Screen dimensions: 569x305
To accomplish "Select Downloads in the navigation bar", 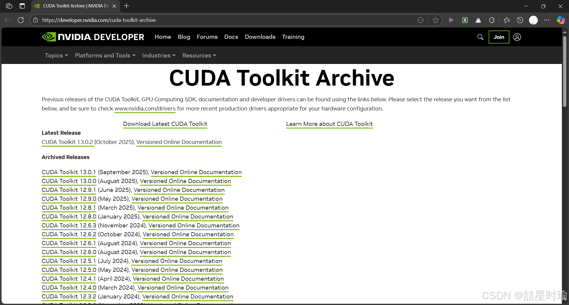I will [260, 37].
